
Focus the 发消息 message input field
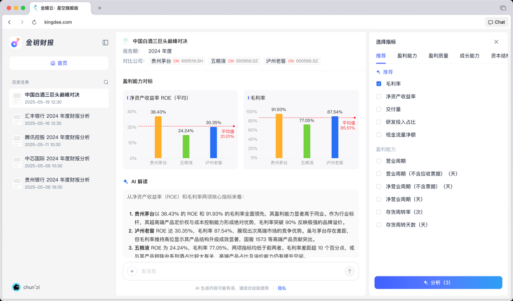point(241,271)
